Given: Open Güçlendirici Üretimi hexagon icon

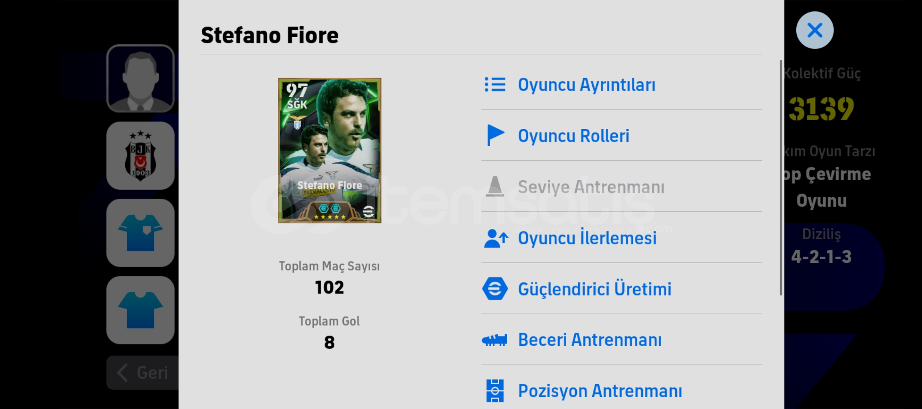Looking at the screenshot, I should pos(495,289).
